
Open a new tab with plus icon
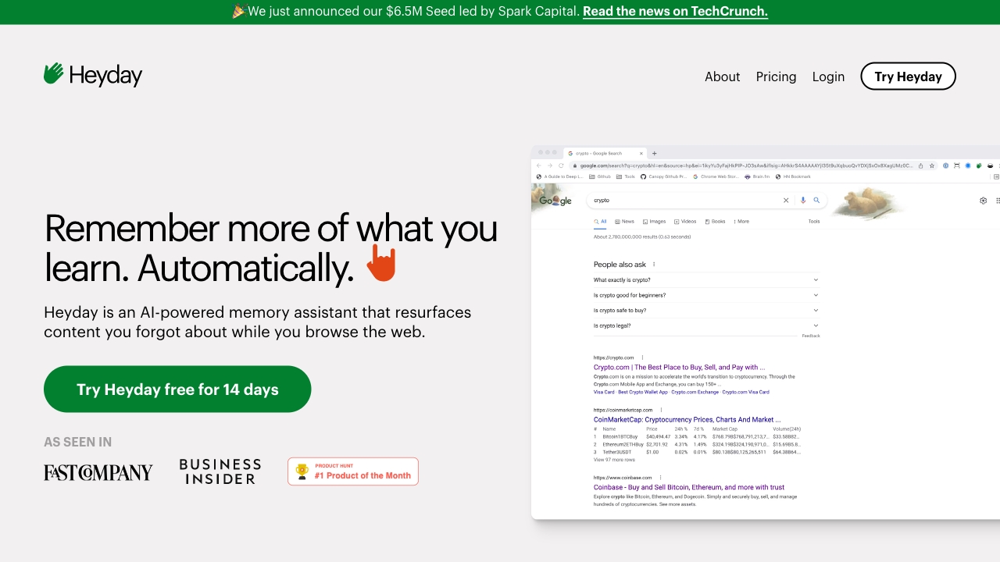[x=655, y=153]
